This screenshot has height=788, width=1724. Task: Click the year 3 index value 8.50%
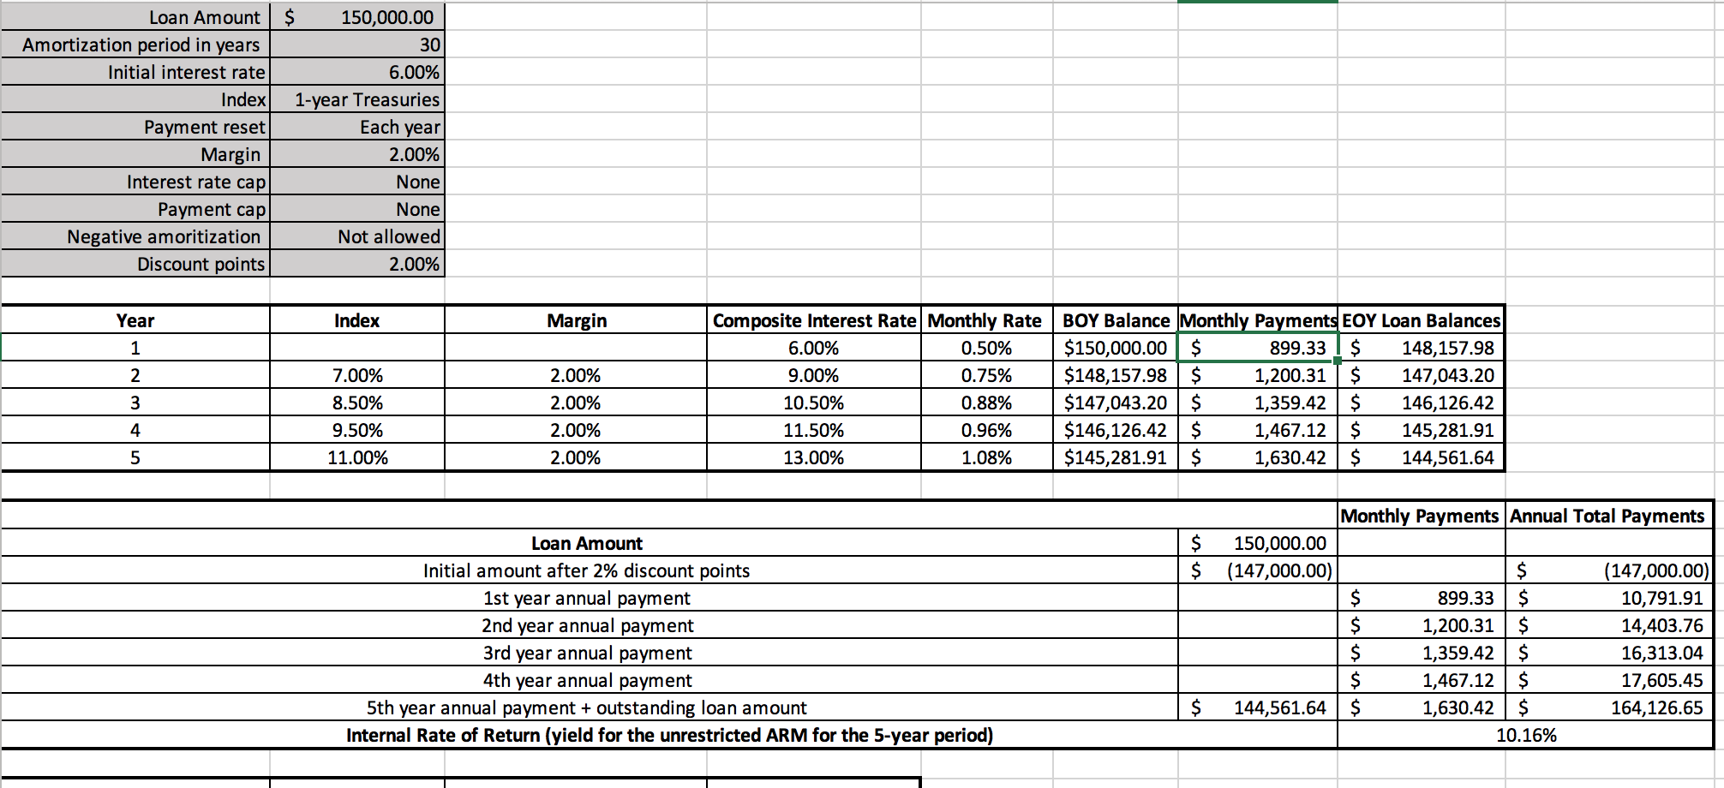pyautogui.click(x=357, y=403)
